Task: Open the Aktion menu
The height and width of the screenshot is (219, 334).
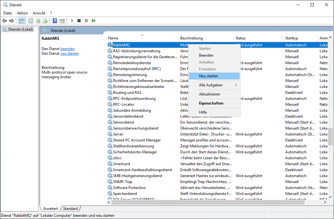Action: pyautogui.click(x=22, y=13)
